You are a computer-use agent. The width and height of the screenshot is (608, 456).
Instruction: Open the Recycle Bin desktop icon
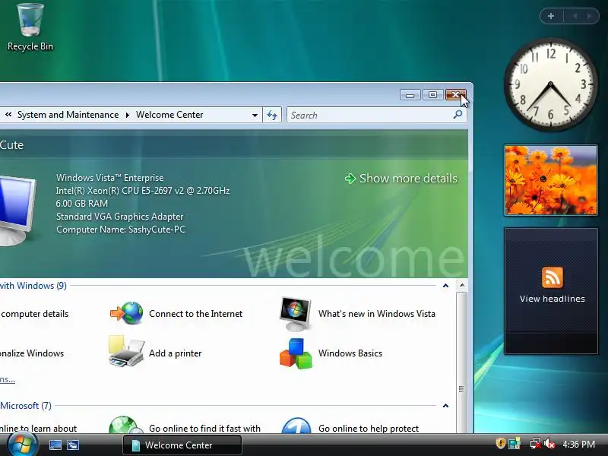(x=30, y=27)
